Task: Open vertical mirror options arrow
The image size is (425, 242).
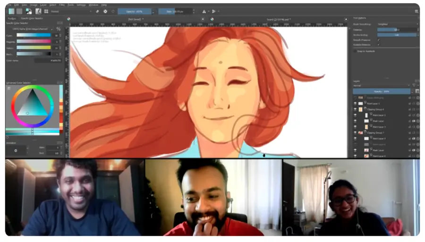Action: [x=219, y=11]
